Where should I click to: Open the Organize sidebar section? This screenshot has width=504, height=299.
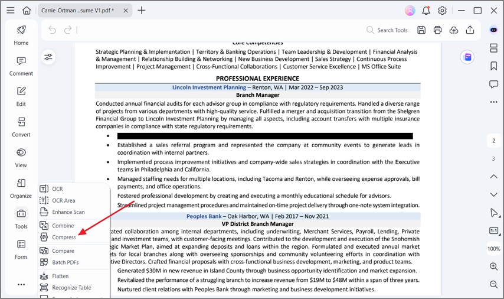click(x=21, y=188)
